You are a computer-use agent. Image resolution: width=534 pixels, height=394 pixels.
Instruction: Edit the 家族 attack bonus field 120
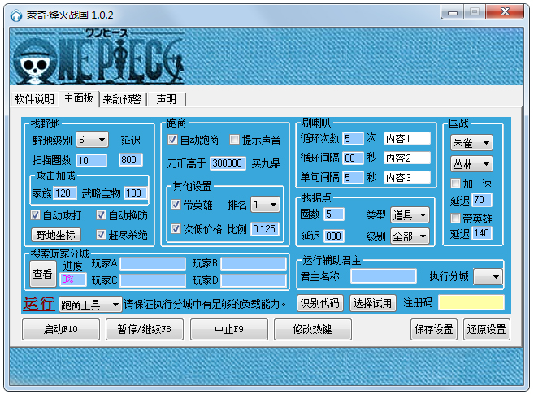point(65,193)
